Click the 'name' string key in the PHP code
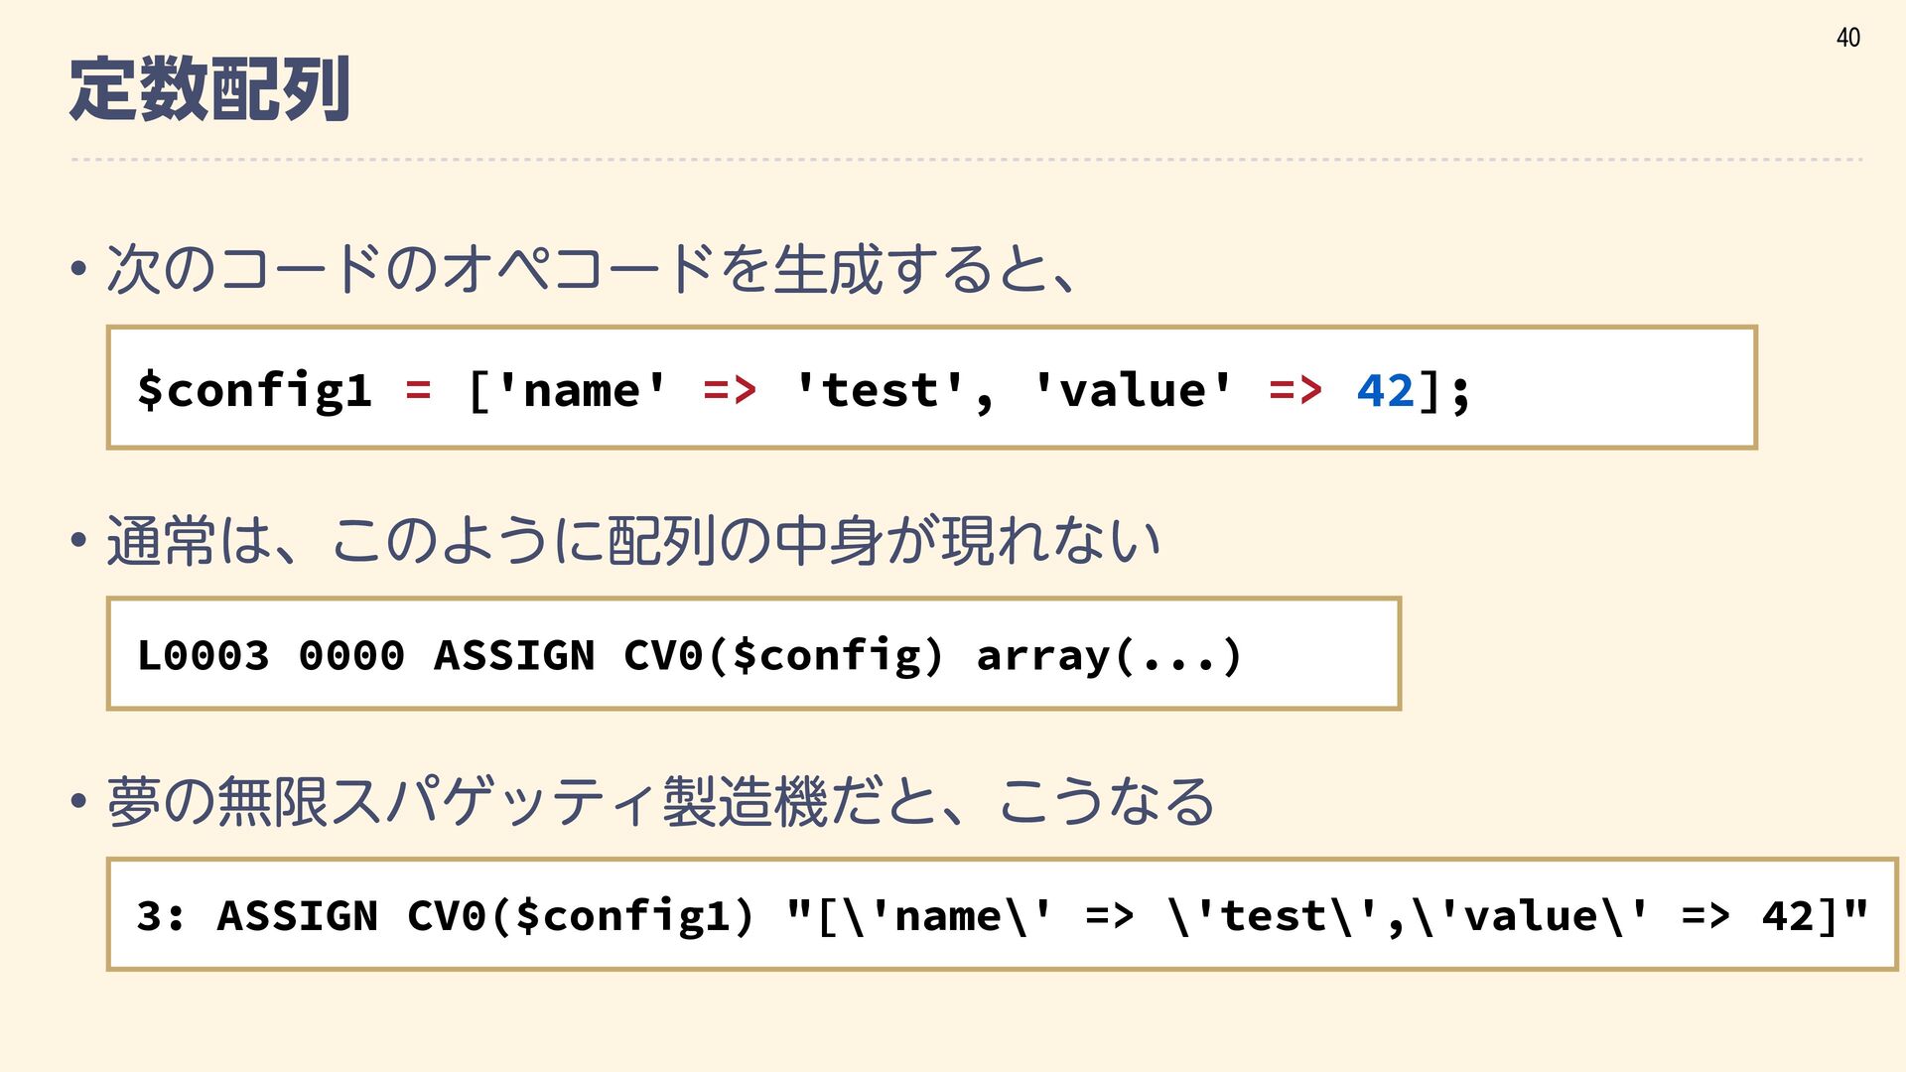The height and width of the screenshot is (1072, 1906). click(582, 389)
